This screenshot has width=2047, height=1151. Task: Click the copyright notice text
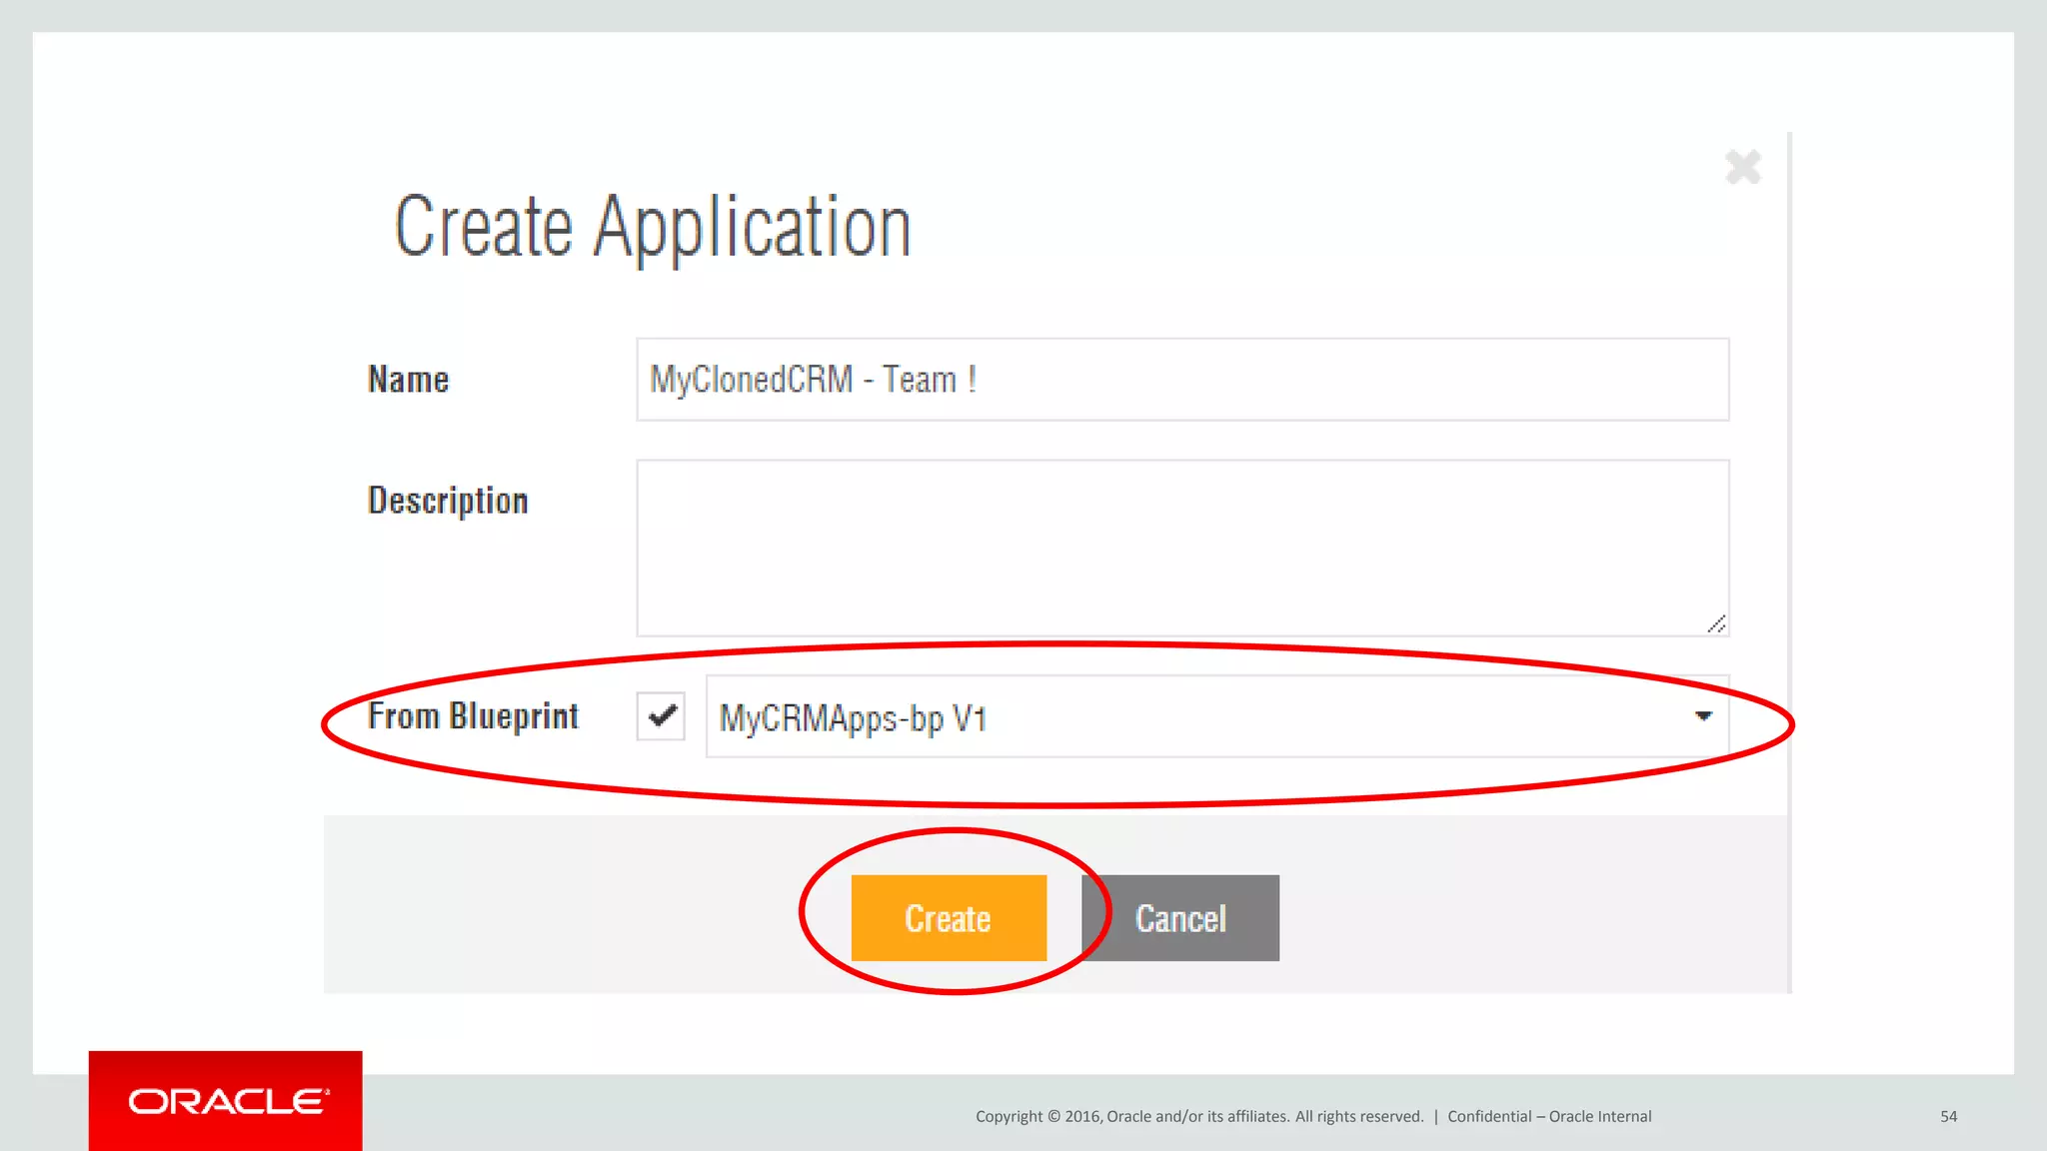point(1198,1116)
